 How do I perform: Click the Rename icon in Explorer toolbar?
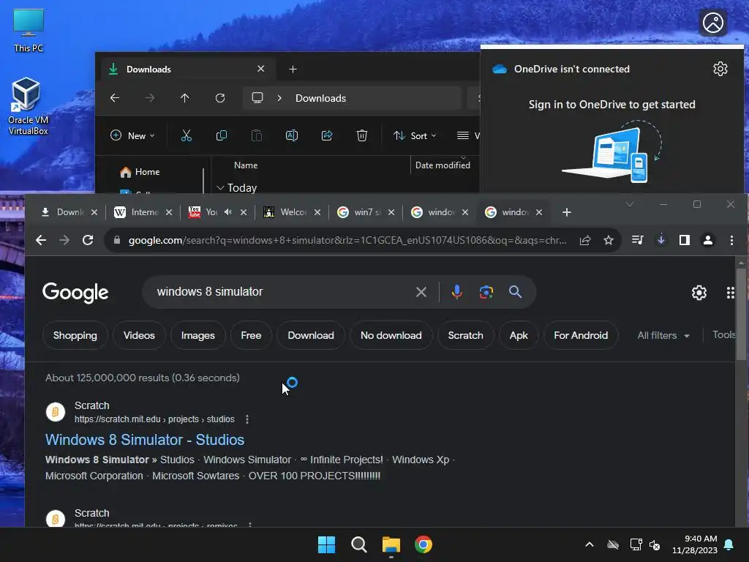pos(291,135)
